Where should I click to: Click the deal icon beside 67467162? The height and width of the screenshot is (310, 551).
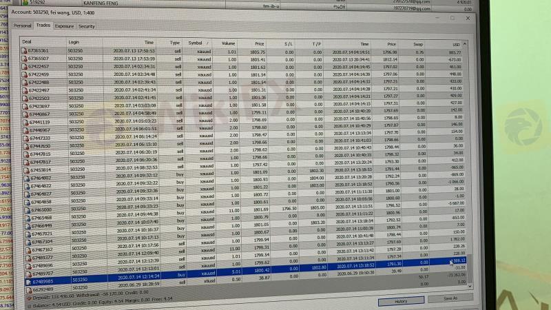click(x=28, y=250)
